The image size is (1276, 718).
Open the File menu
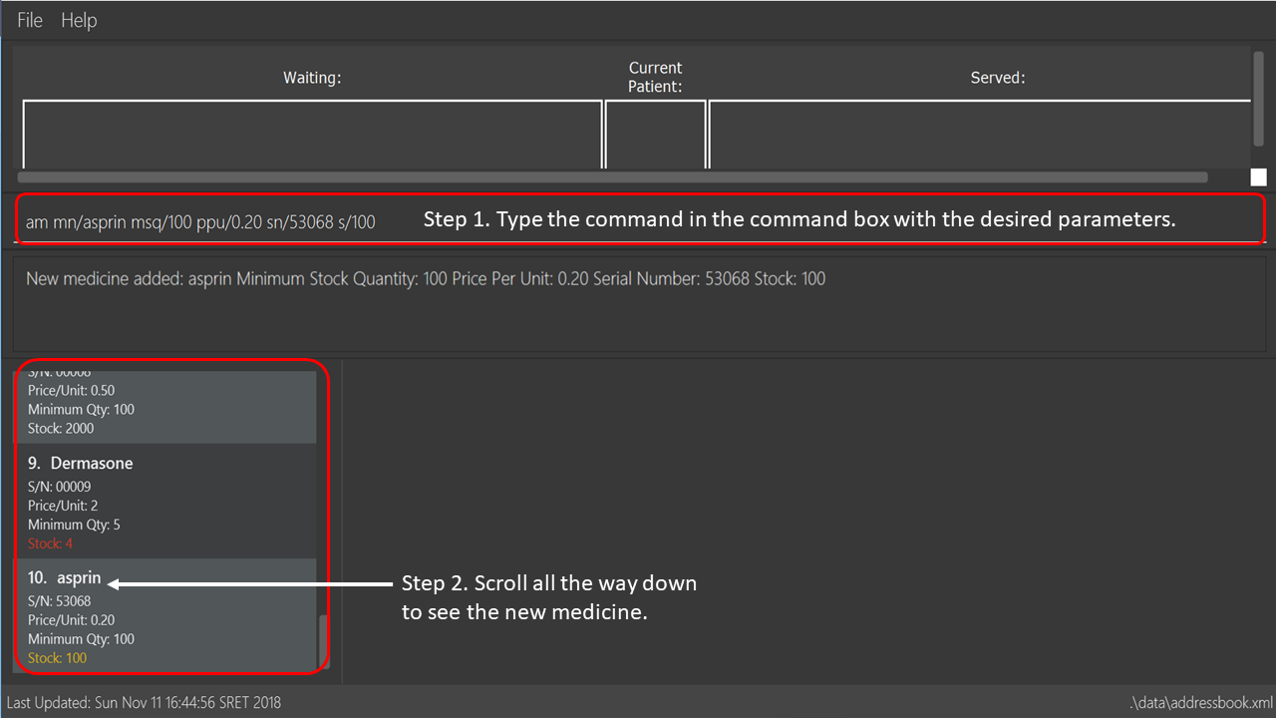[x=30, y=20]
